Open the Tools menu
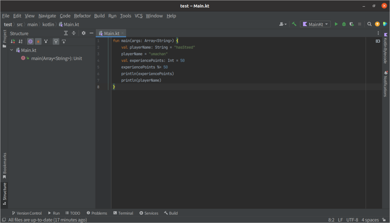Screen dimensions: 390x223 point(125,16)
